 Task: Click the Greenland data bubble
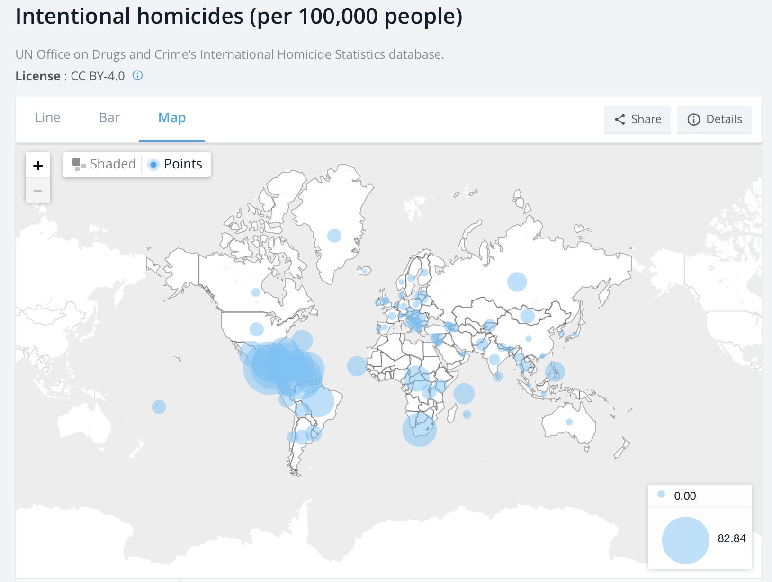tap(334, 235)
